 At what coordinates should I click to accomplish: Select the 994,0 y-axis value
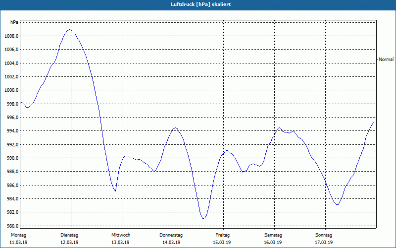click(x=12, y=131)
